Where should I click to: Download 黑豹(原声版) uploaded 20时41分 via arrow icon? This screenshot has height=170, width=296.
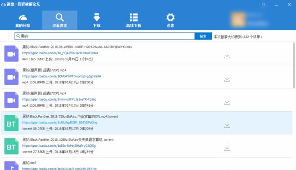click(227, 102)
